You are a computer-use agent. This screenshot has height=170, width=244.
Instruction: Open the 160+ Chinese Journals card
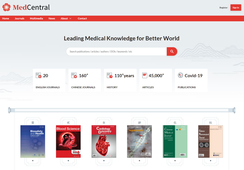[x=85, y=80]
